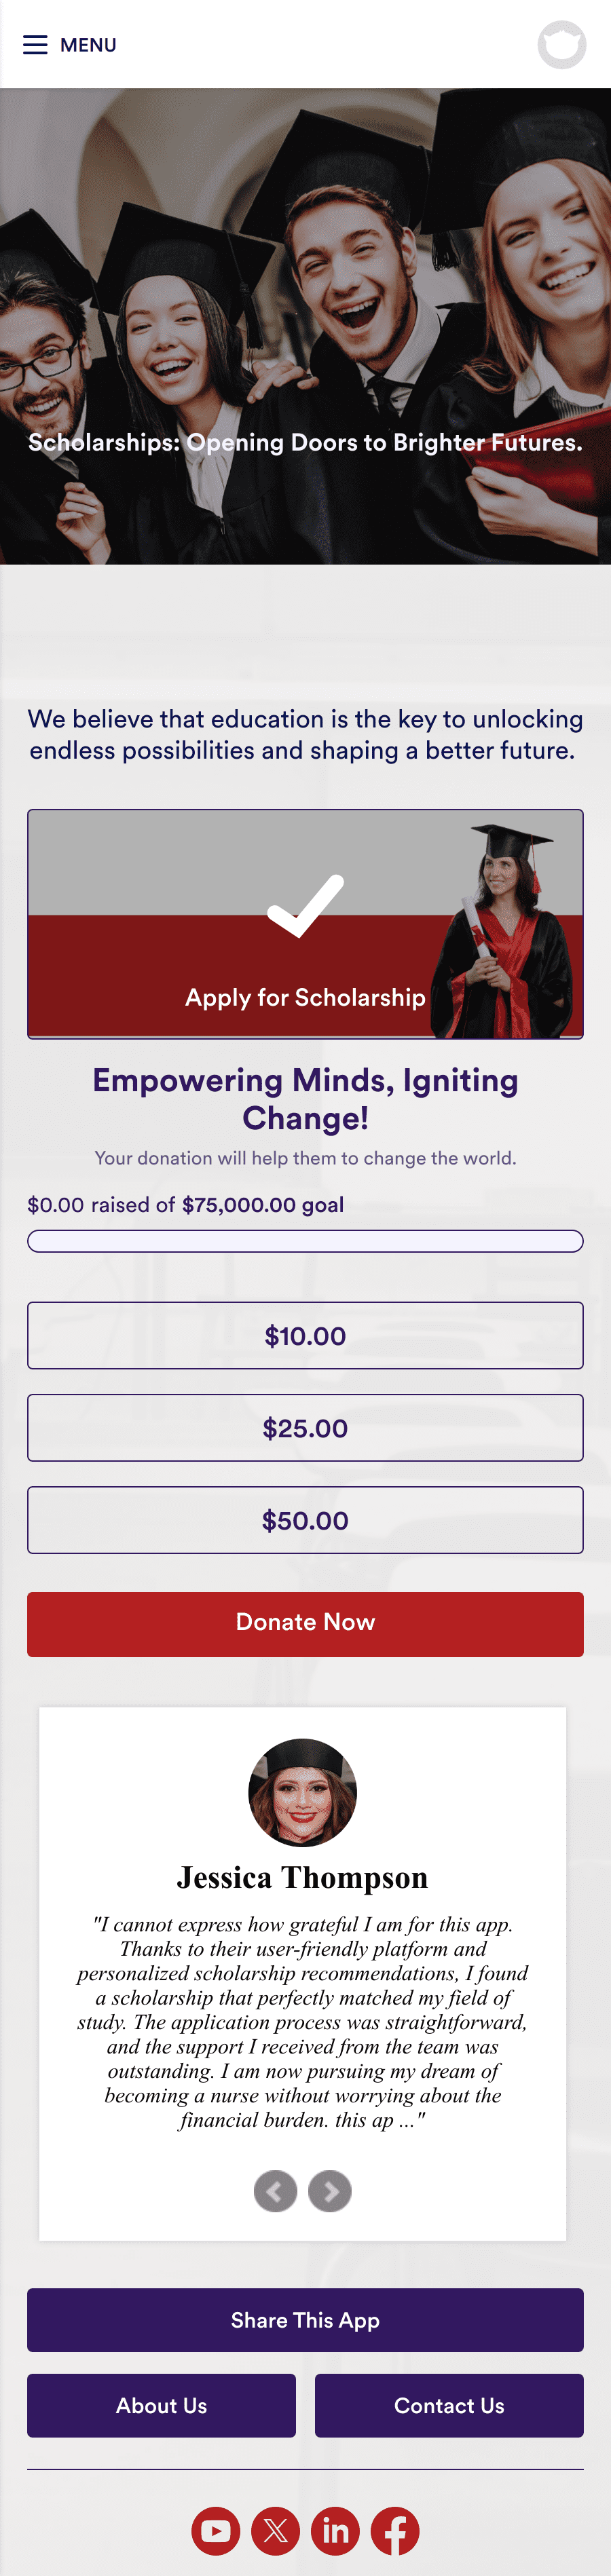This screenshot has height=2576, width=611.
Task: Open the X (Twitter) social icon
Action: point(275,2531)
